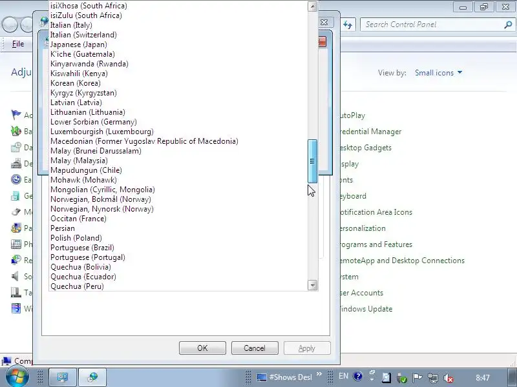The image size is (517, 387).
Task: Click the search magnifier in Control Panel
Action: pyautogui.click(x=508, y=25)
